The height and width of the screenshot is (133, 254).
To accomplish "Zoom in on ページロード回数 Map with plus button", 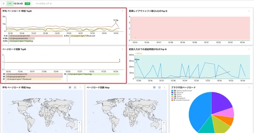I will tap(164, 123).
